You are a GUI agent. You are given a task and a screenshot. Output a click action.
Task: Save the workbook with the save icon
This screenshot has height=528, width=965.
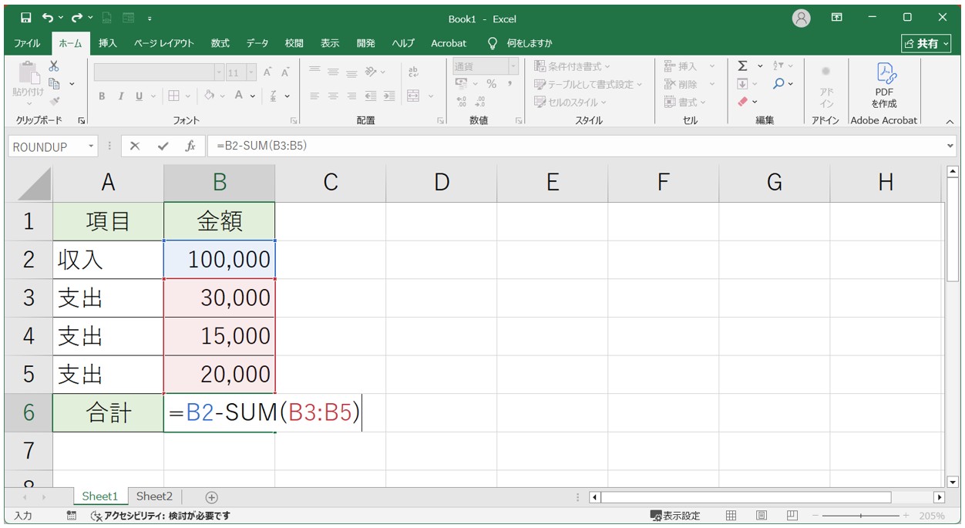click(25, 17)
